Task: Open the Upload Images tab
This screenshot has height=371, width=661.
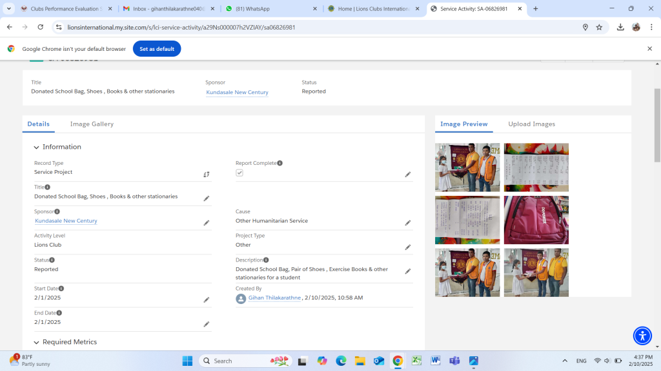Action: (532, 124)
